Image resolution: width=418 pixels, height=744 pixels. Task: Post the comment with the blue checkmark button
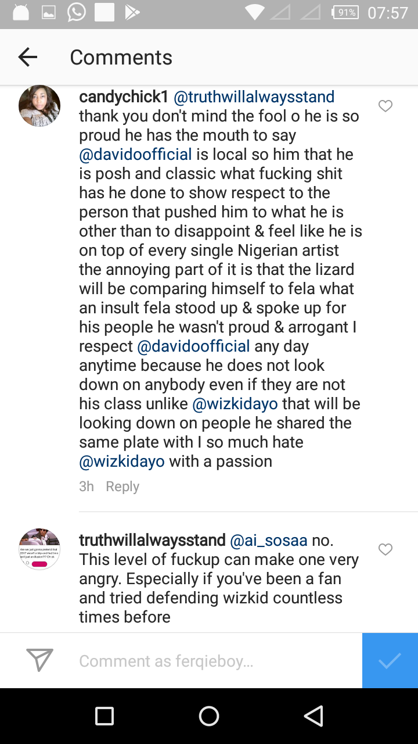coord(390,660)
